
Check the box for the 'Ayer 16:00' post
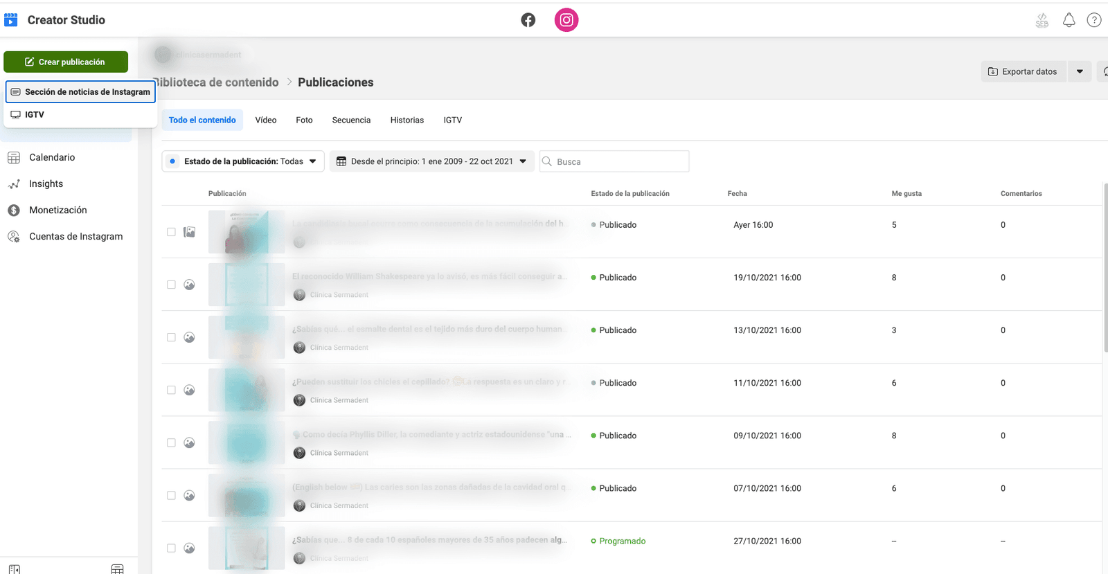pos(171,232)
